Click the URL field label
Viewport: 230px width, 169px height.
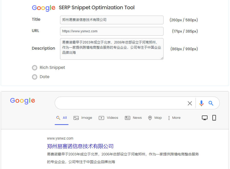pyautogui.click(x=36, y=31)
